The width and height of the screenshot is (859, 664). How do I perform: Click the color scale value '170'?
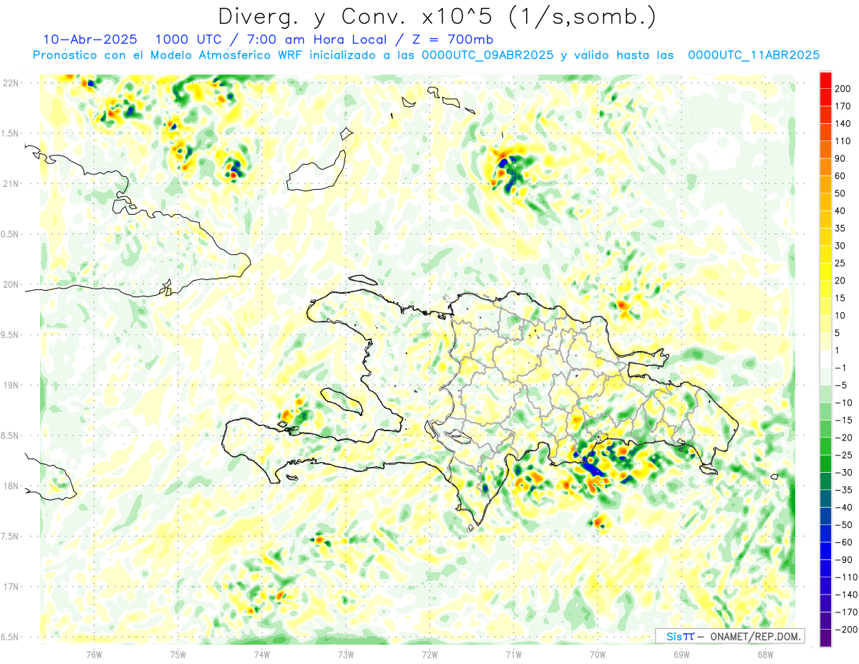[843, 106]
